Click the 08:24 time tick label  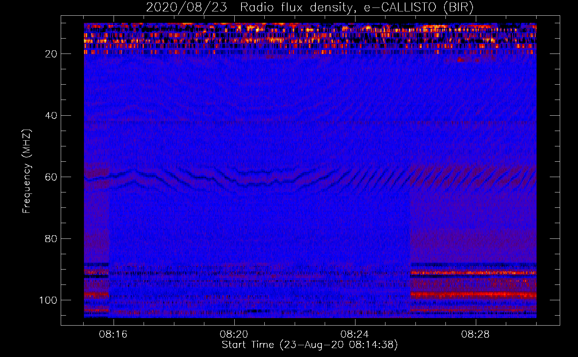click(355, 335)
